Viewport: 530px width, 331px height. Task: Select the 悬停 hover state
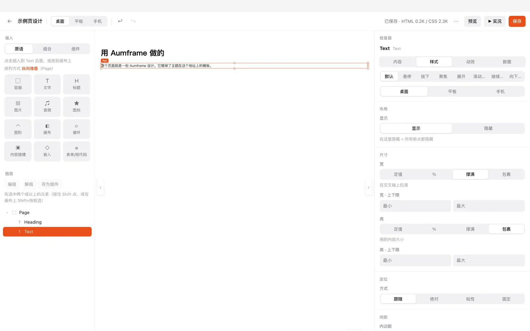point(407,76)
